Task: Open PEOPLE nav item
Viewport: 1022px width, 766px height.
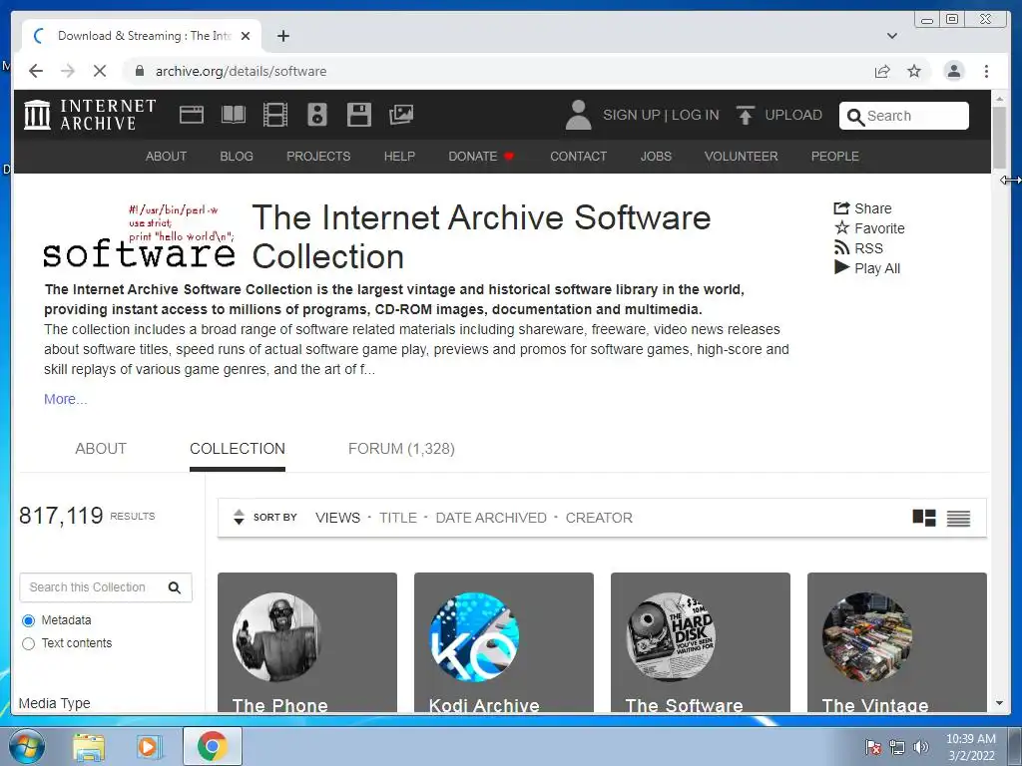Action: click(835, 157)
